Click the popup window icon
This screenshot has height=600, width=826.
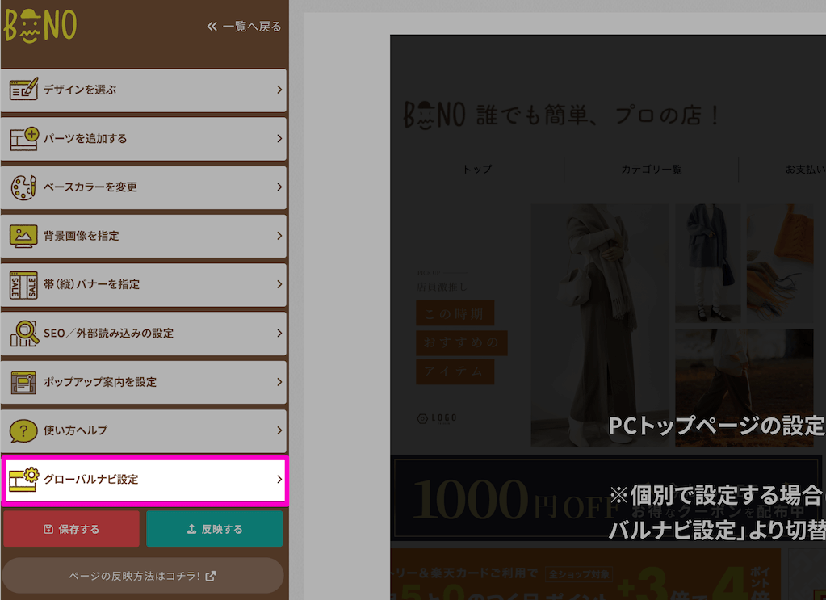pyautogui.click(x=23, y=382)
